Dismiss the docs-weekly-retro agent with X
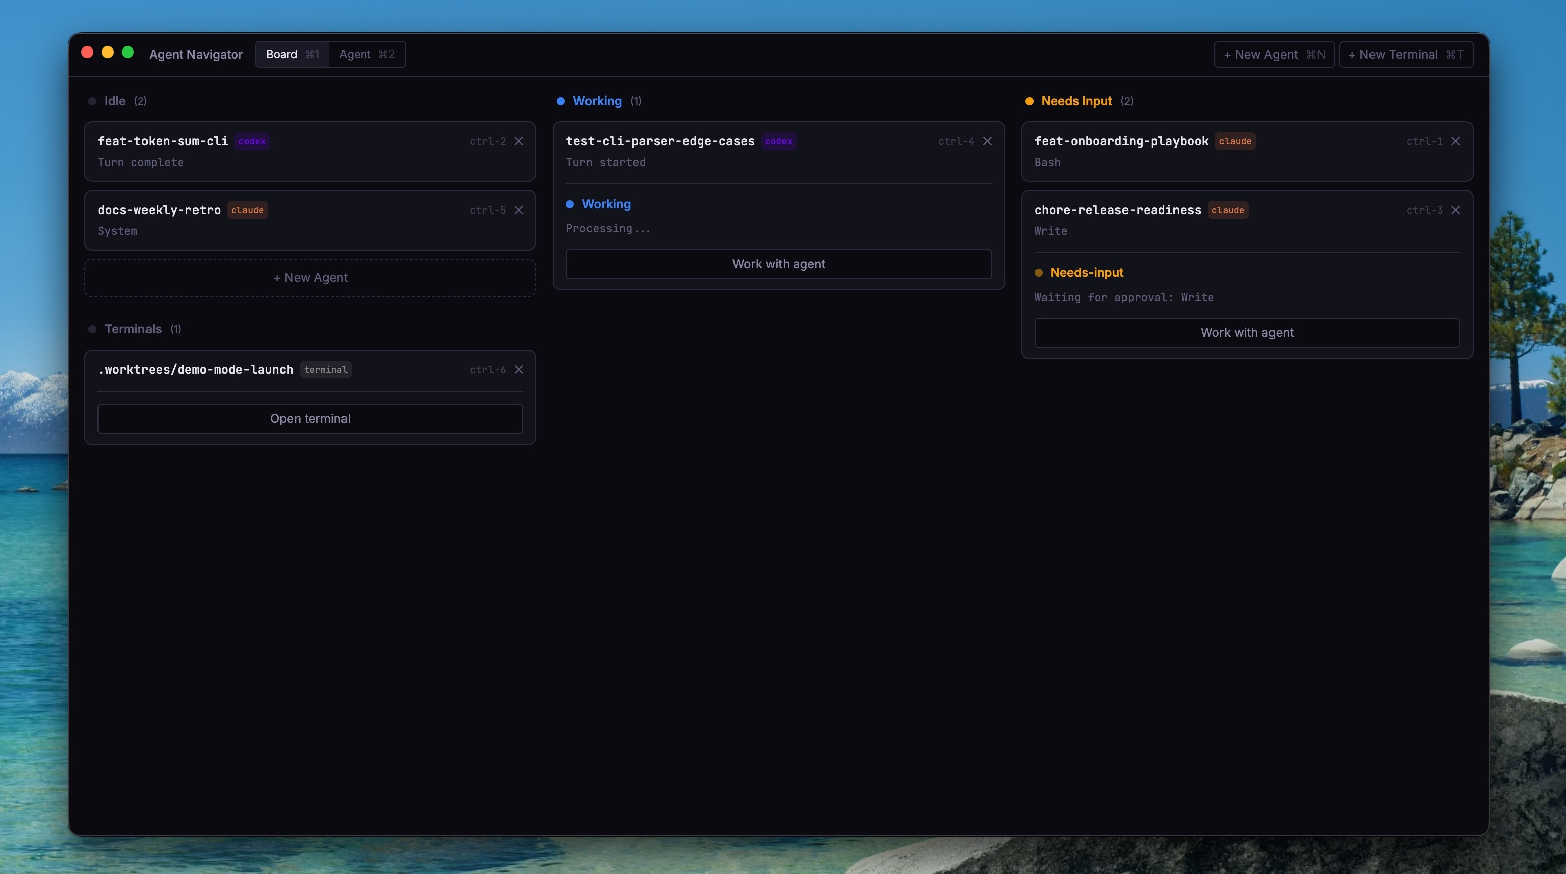 [519, 210]
